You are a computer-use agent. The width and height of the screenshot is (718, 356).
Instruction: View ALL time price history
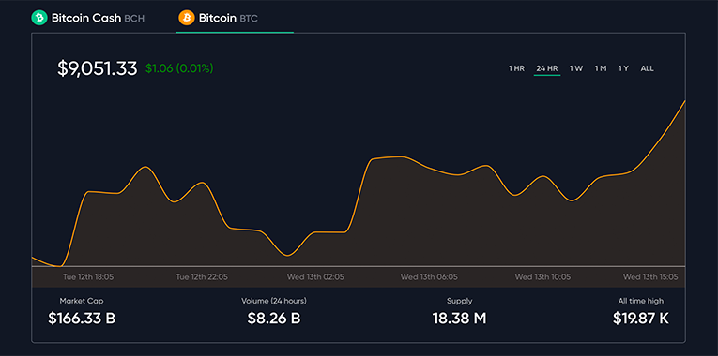647,68
